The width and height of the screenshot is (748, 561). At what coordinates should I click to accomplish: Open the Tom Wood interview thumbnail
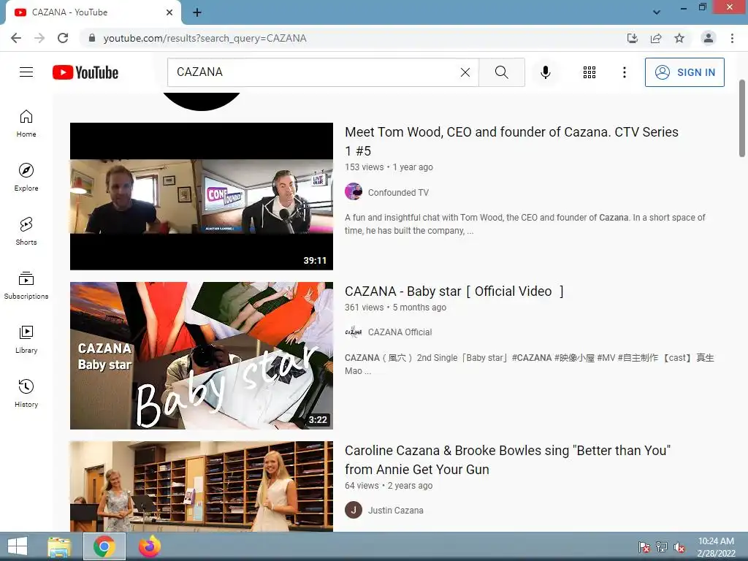[202, 196]
